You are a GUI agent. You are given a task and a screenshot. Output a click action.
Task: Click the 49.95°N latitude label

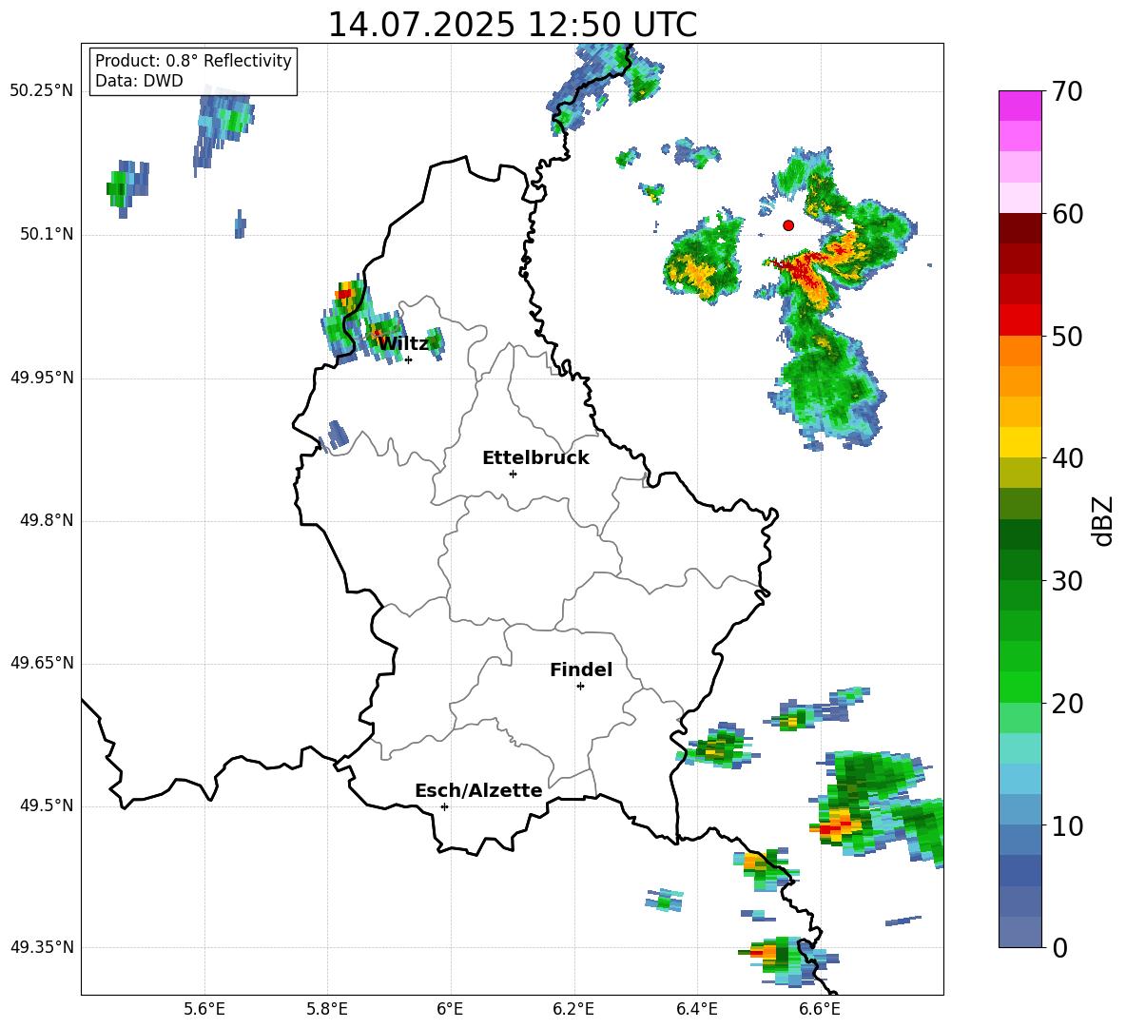pos(42,378)
